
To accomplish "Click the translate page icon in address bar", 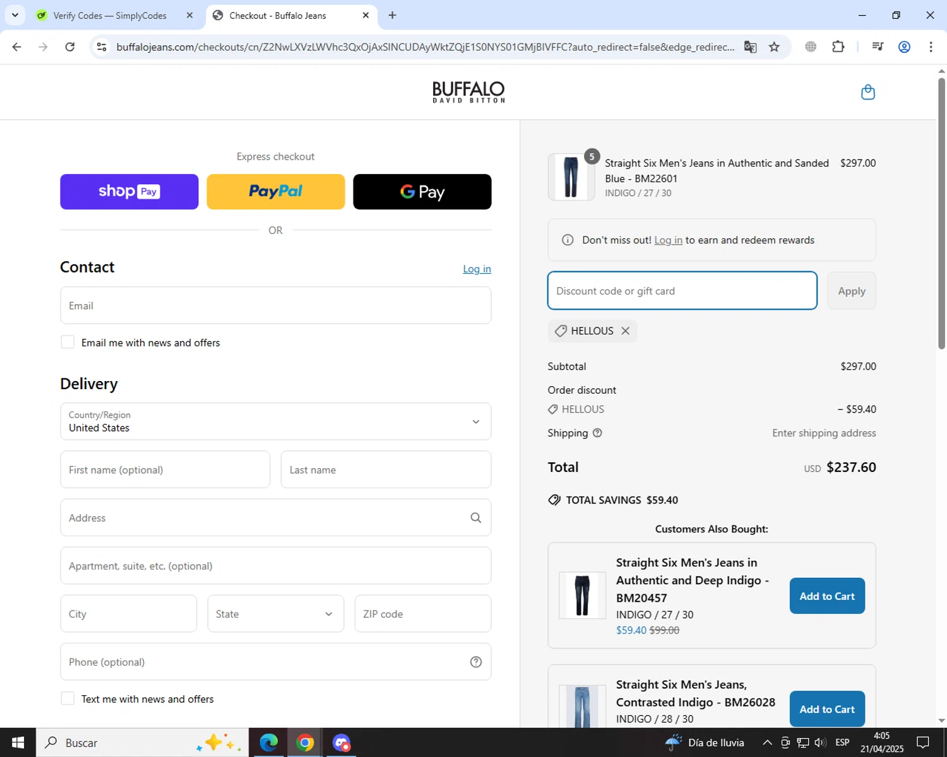I will tap(750, 47).
